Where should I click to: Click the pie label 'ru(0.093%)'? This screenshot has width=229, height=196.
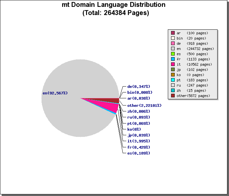[x=139, y=117]
